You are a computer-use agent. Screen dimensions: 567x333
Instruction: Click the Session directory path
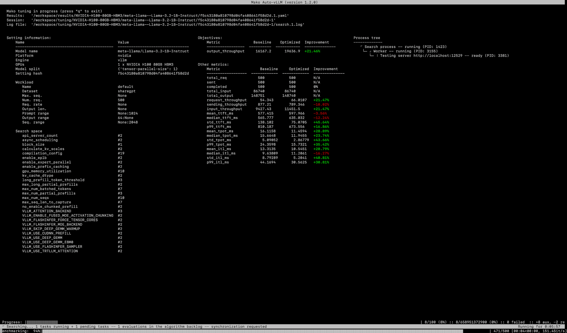(153, 20)
